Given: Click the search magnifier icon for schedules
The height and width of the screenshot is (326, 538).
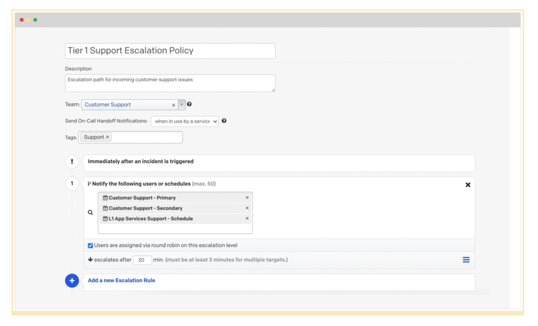Looking at the screenshot, I should coord(91,212).
